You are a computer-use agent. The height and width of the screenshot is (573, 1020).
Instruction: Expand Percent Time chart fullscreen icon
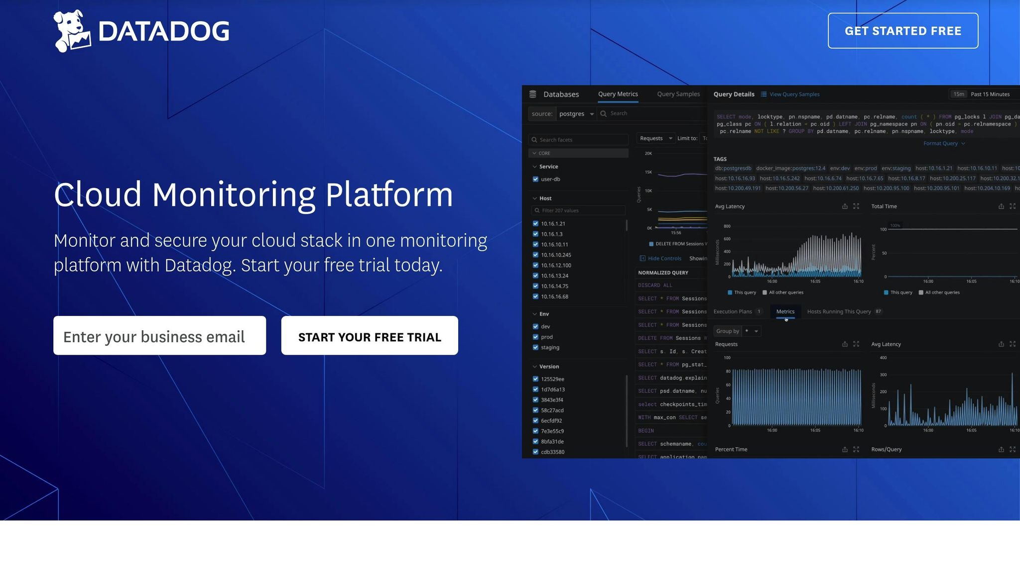[x=856, y=450]
